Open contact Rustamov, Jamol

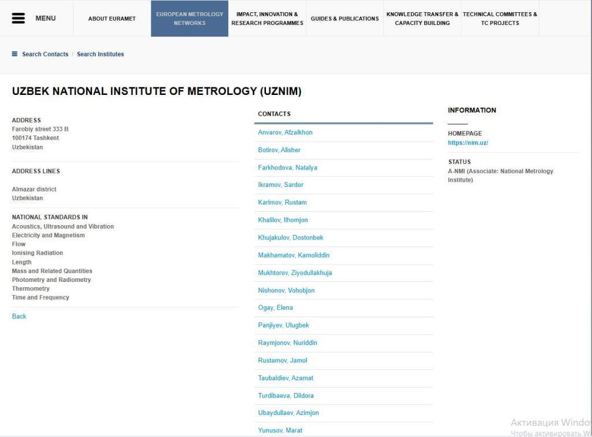282,361
